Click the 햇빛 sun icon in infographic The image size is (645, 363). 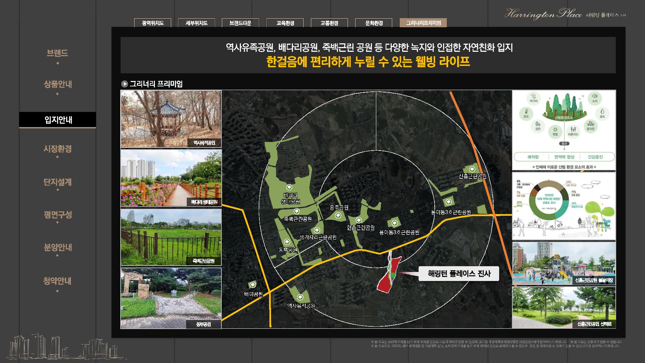pos(555,131)
